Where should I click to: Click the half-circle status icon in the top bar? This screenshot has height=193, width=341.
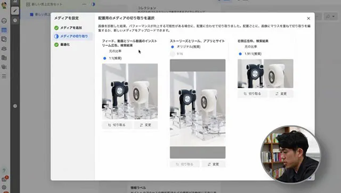click(x=93, y=4)
